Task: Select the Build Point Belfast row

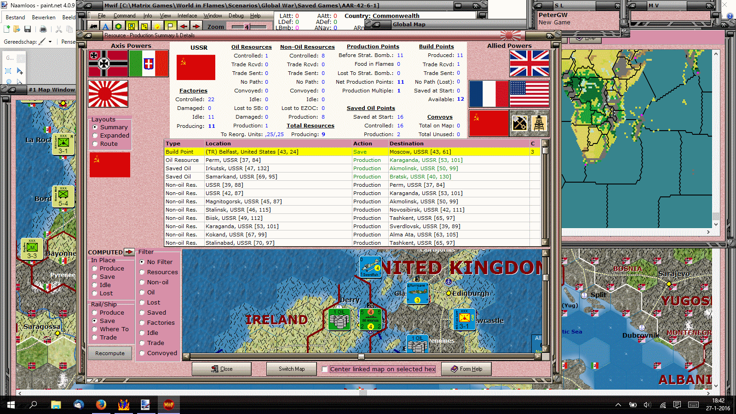Action: tap(352, 152)
